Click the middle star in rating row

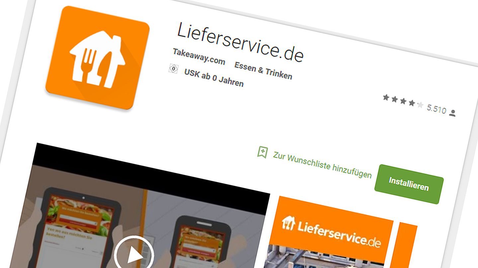403,101
